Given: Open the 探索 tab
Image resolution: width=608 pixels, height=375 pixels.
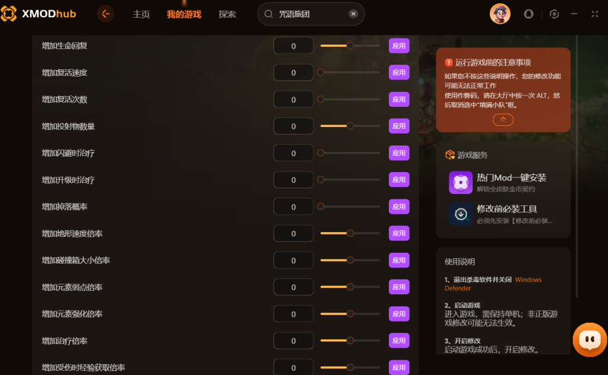Looking at the screenshot, I should point(227,14).
